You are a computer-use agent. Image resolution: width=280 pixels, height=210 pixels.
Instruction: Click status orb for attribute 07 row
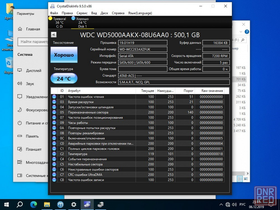tap(54, 117)
